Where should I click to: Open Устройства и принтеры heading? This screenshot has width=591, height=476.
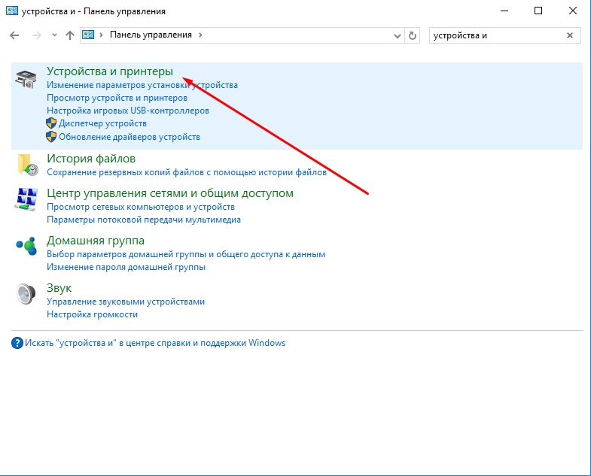coord(110,71)
